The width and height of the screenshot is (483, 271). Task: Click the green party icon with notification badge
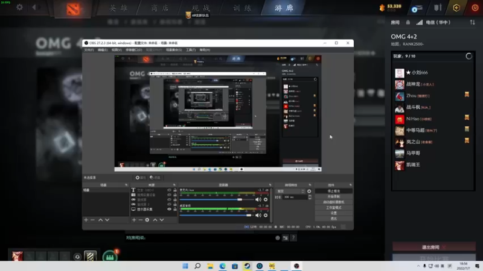point(110,257)
